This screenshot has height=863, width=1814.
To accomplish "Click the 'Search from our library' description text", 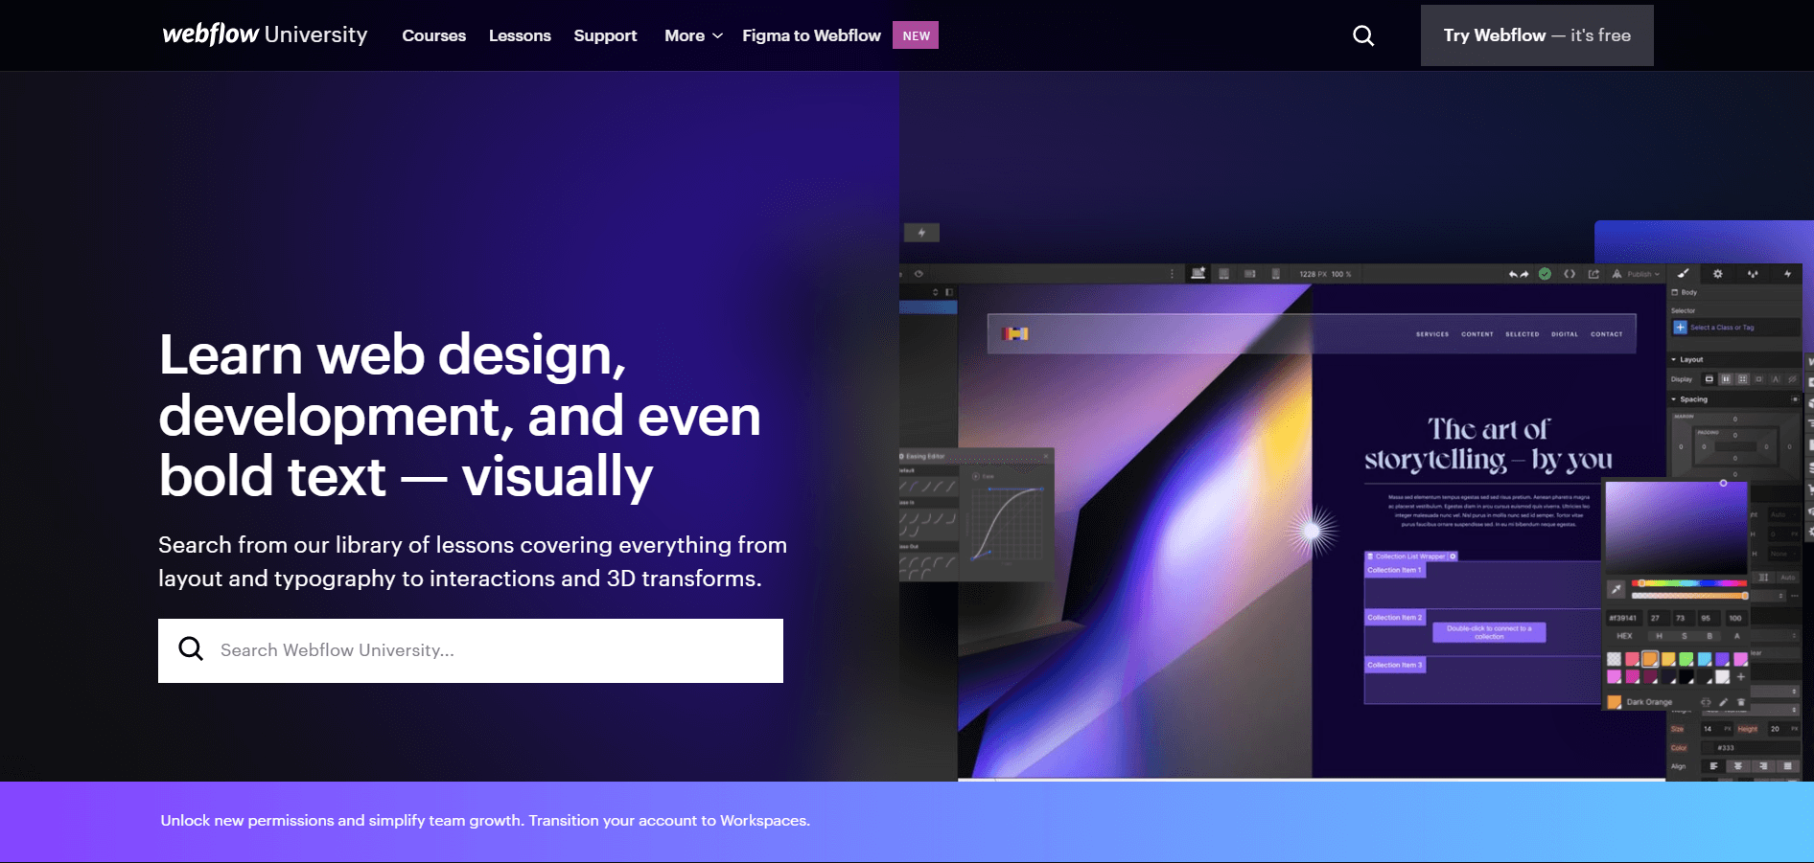I will [473, 561].
